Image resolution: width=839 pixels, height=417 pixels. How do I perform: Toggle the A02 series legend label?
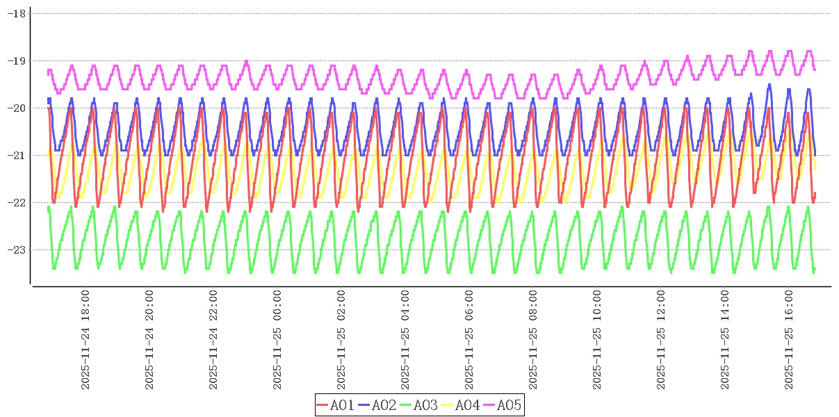384,405
